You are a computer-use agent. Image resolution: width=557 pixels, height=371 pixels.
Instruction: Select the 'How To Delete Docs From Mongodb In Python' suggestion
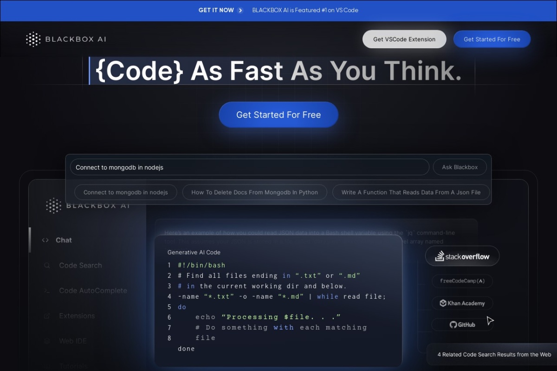[254, 192]
